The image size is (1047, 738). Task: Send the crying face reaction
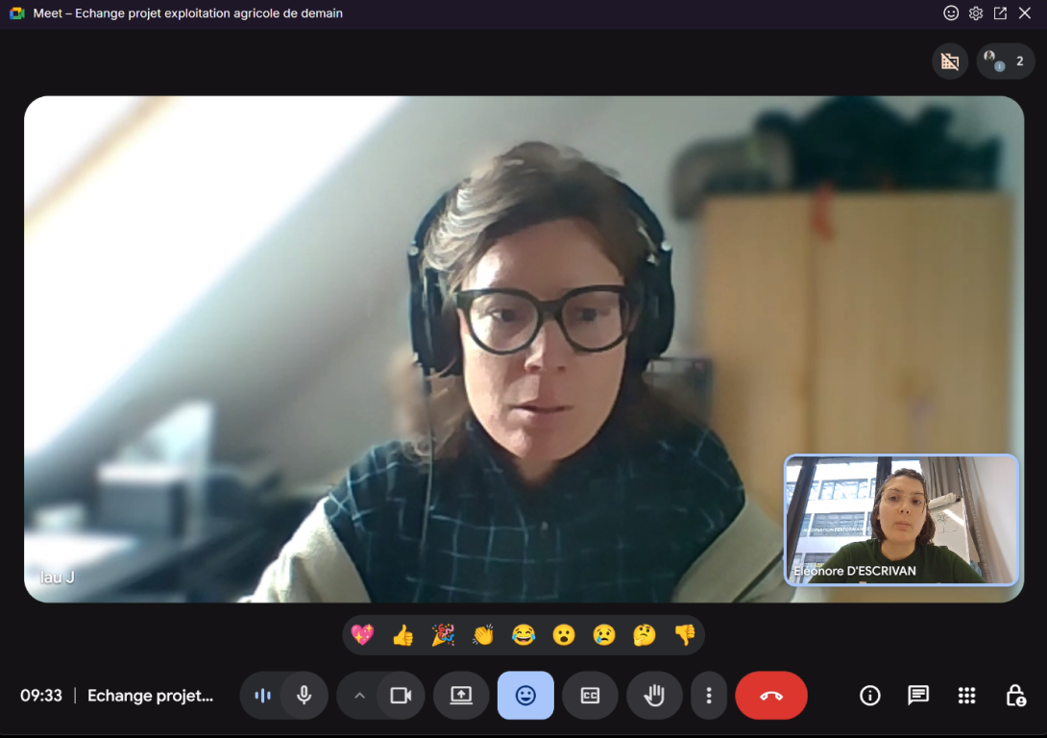click(x=603, y=634)
